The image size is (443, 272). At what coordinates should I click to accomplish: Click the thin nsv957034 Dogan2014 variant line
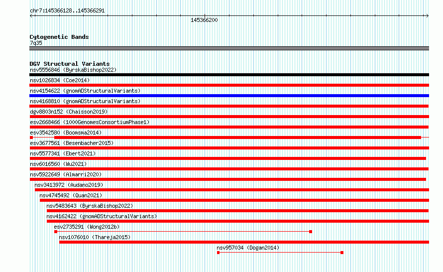[x=280, y=253]
